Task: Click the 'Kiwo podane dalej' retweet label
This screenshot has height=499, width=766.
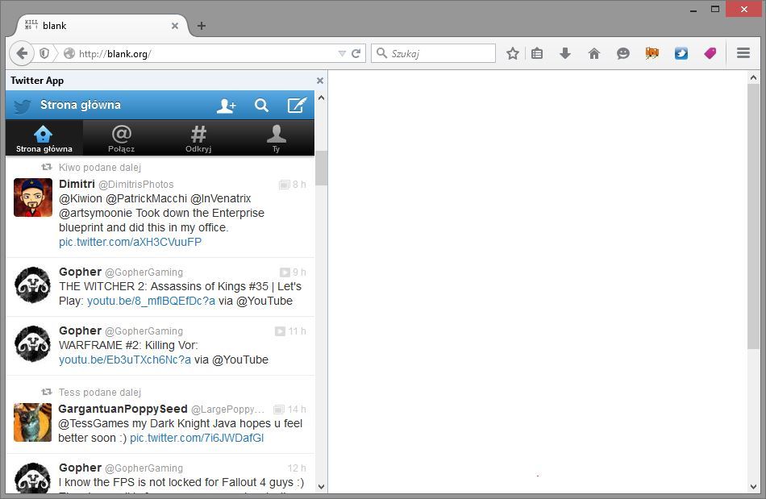Action: point(100,168)
